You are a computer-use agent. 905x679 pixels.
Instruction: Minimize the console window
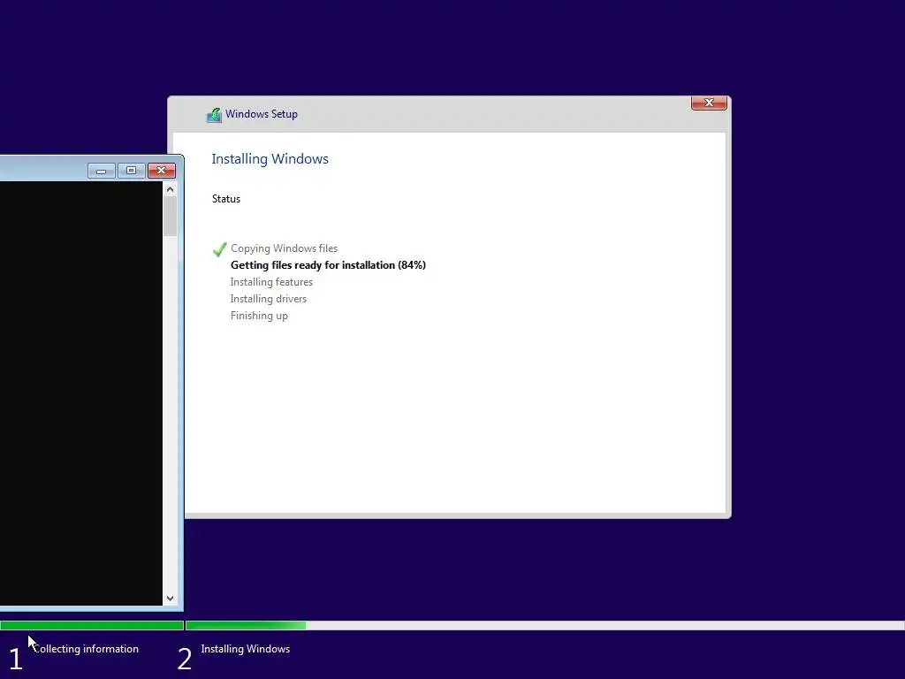(x=102, y=171)
